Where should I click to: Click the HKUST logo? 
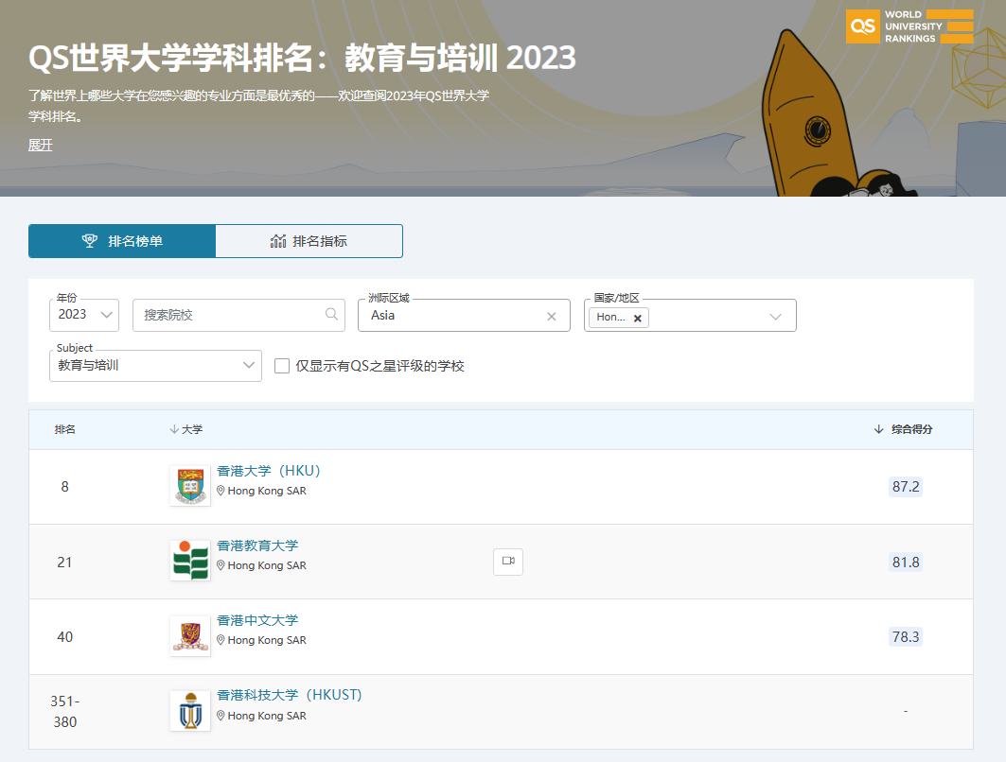click(x=190, y=711)
